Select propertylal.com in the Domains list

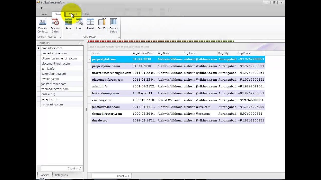62,48
